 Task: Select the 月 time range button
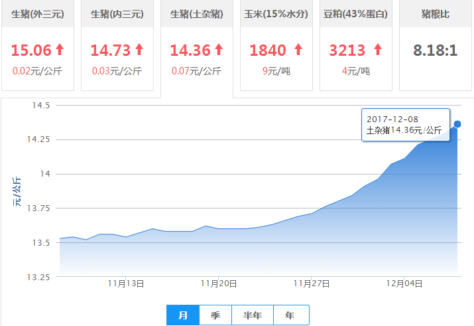pos(183,315)
